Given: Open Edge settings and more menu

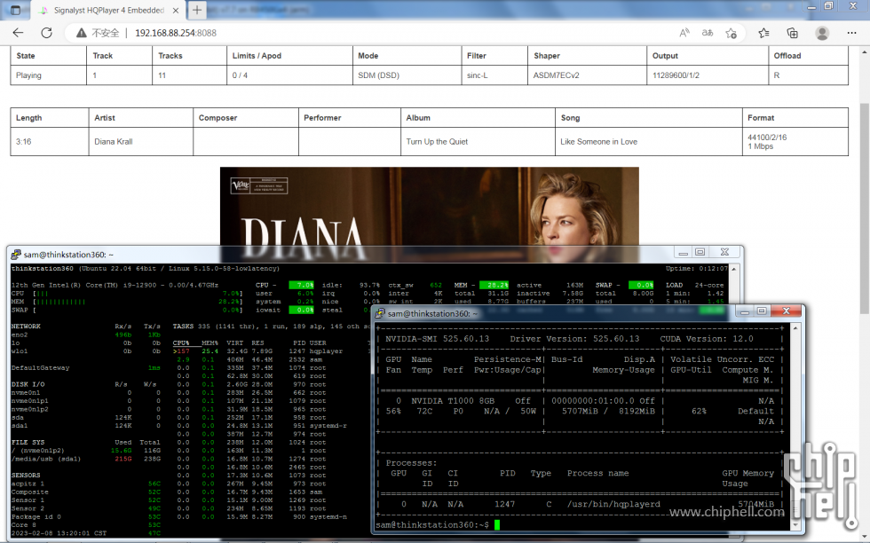Looking at the screenshot, I should 851,33.
